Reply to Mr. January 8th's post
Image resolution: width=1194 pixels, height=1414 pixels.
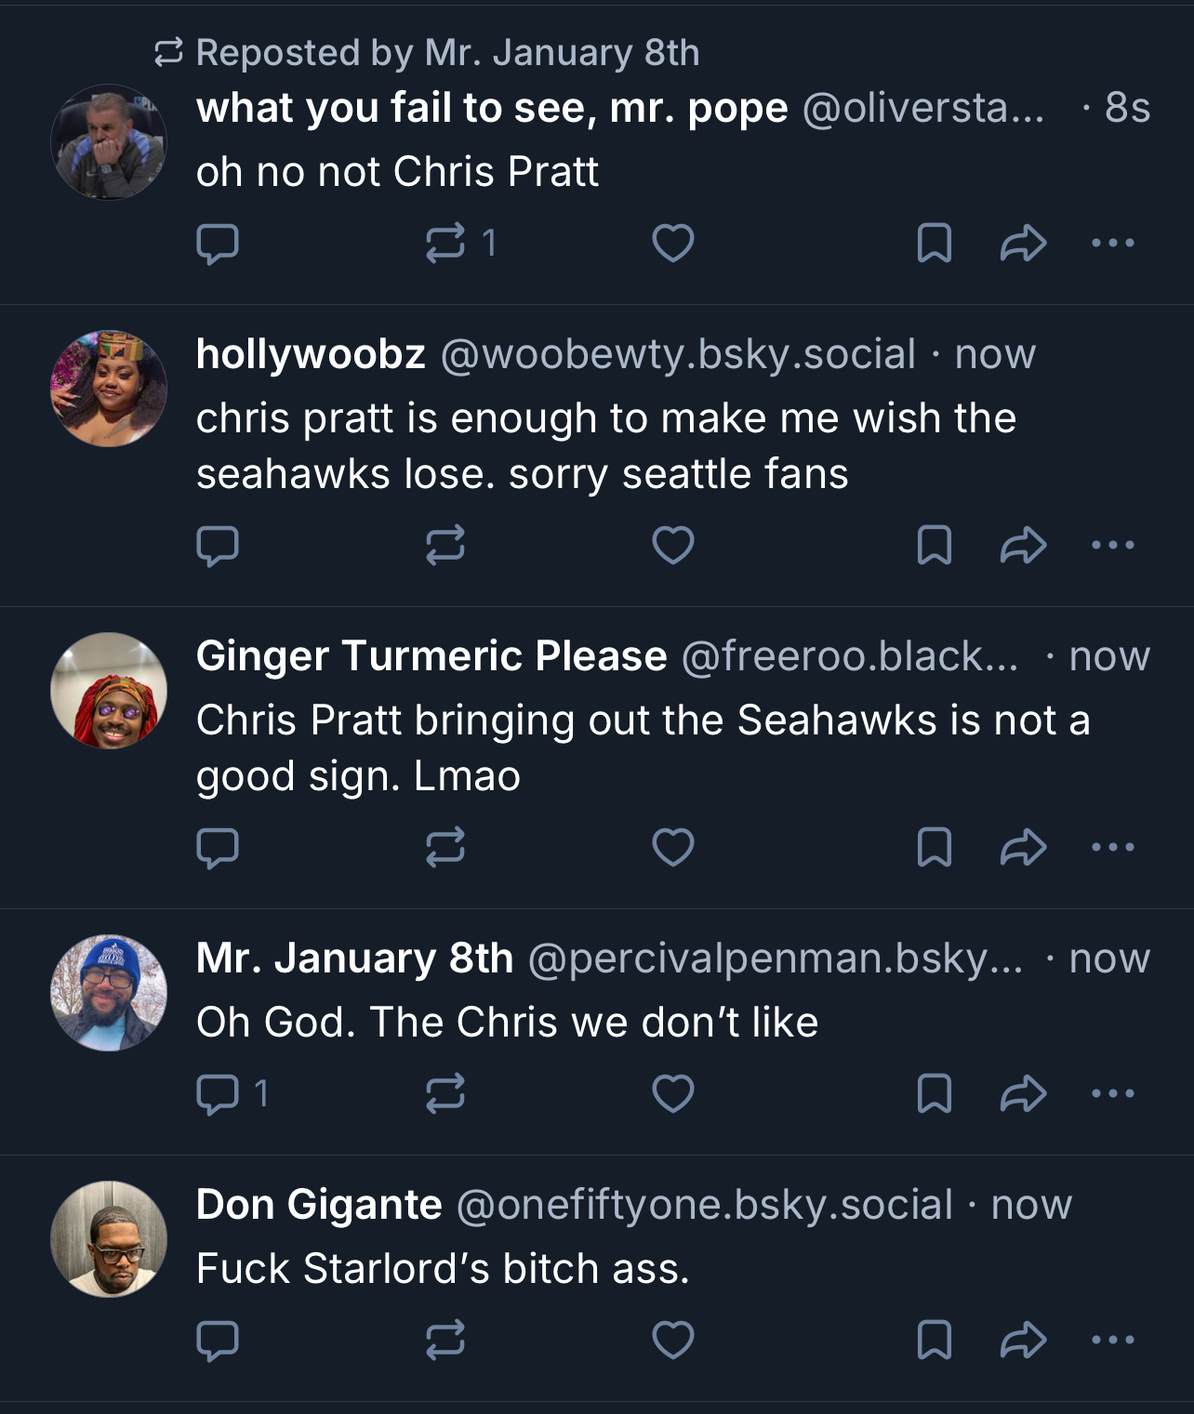click(x=218, y=1094)
